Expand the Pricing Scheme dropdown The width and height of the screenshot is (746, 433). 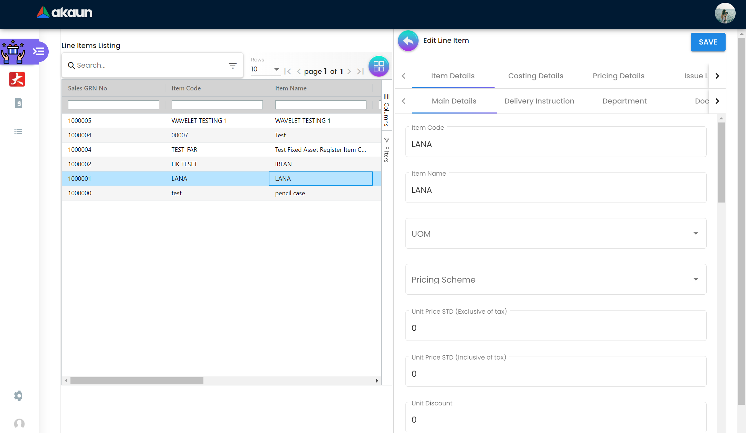696,279
